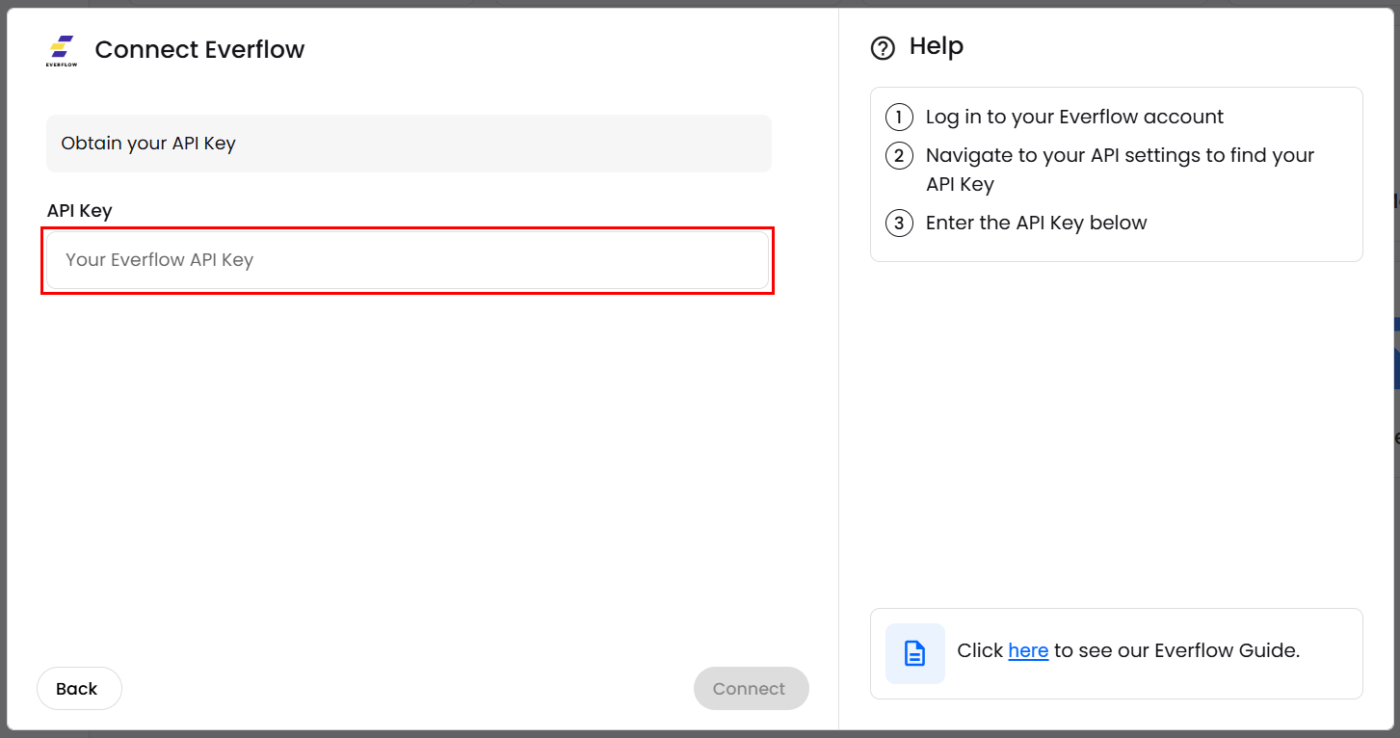Click the Help panel heading text
This screenshot has width=1400, height=738.
[x=936, y=46]
